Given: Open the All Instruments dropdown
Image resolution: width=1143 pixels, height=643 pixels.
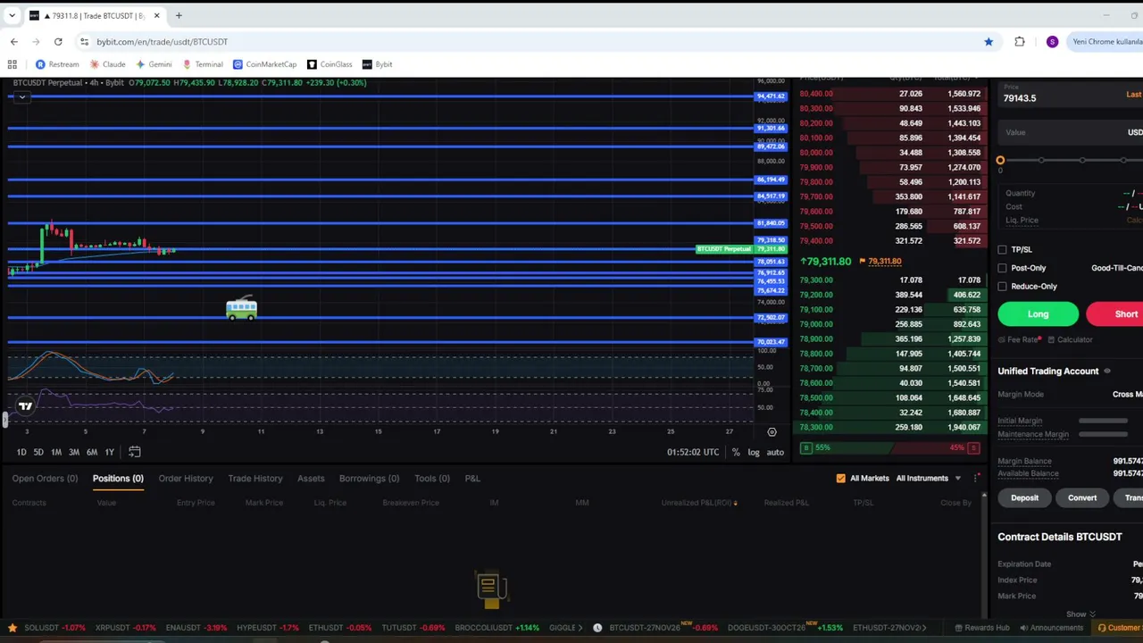Looking at the screenshot, I should coord(929,478).
